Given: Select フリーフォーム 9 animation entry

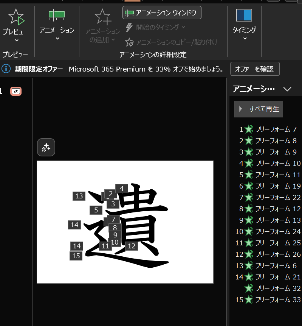Looking at the screenshot, I should pyautogui.click(x=268, y=152).
